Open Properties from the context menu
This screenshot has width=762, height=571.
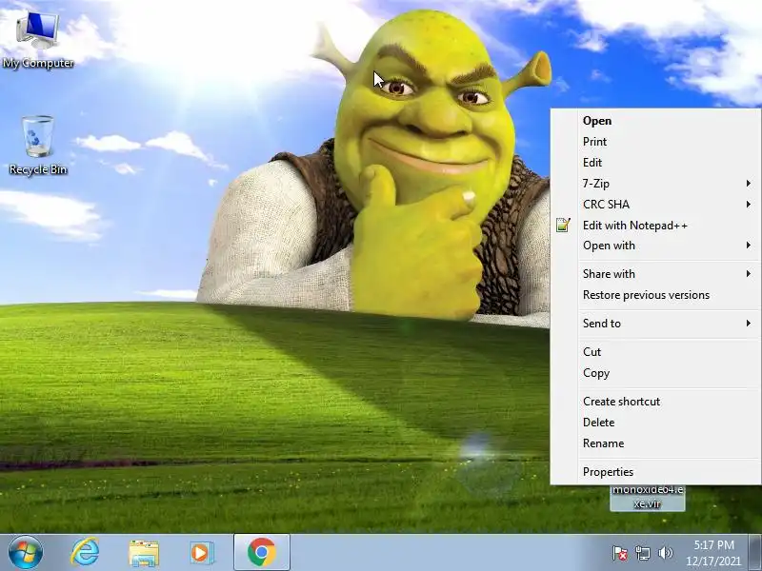point(655,471)
